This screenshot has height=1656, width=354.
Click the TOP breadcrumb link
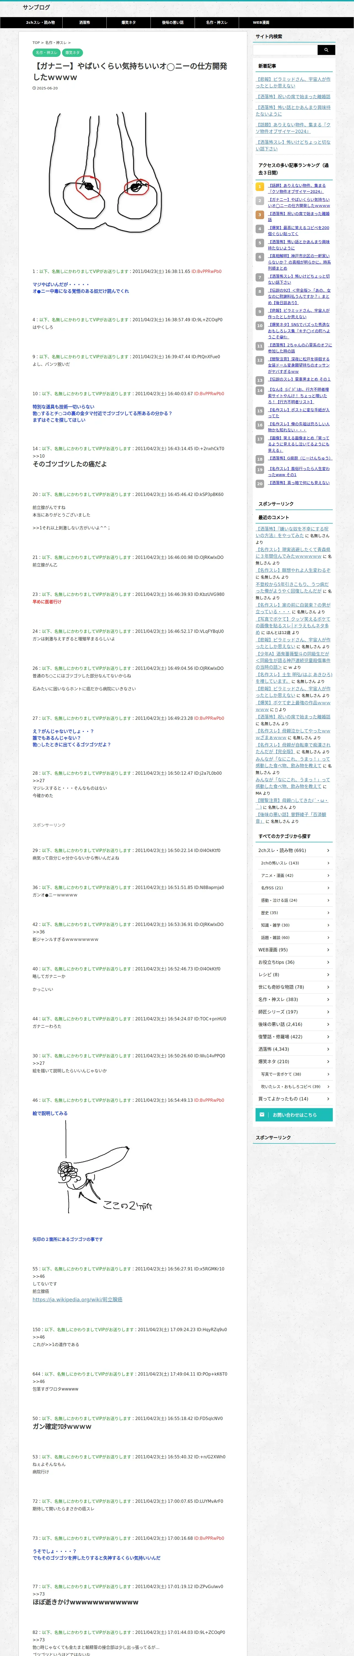tap(36, 43)
